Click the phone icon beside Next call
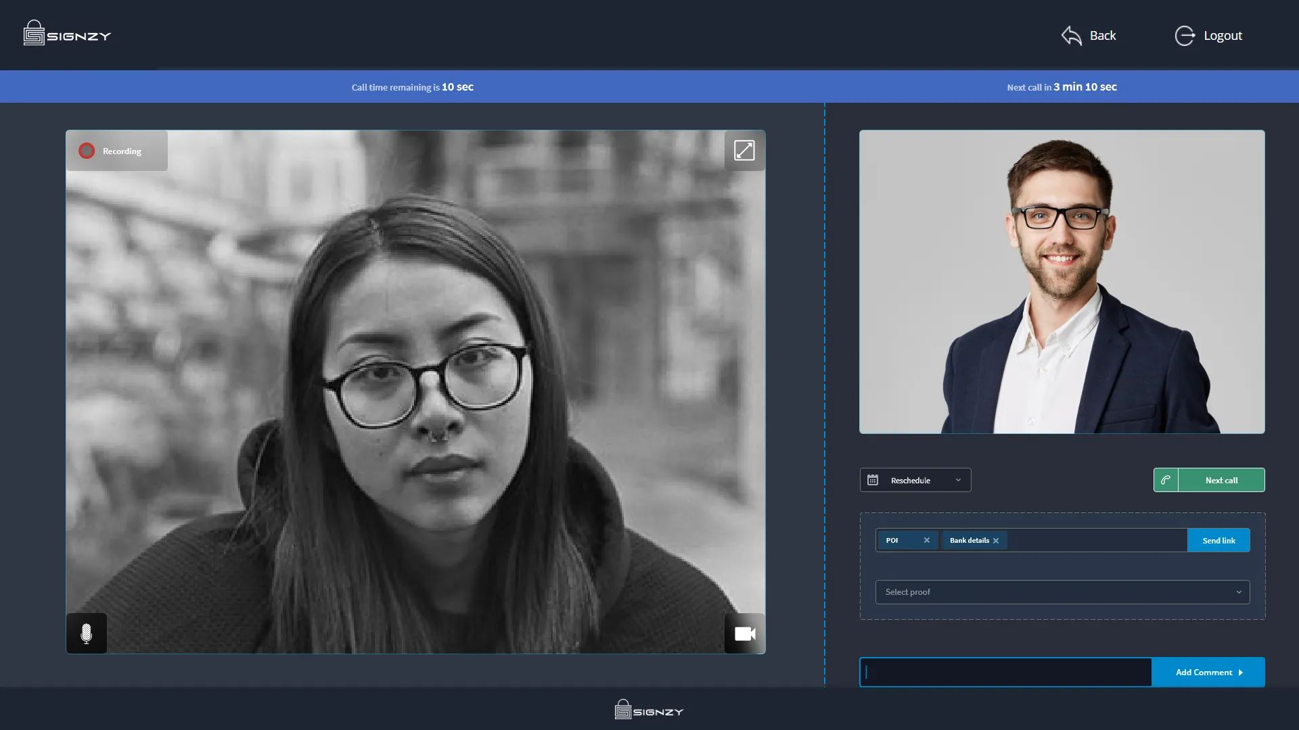This screenshot has height=730, width=1299. pyautogui.click(x=1166, y=480)
